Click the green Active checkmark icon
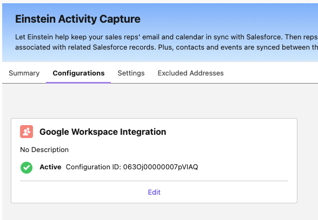The image size is (318, 220). [27, 167]
